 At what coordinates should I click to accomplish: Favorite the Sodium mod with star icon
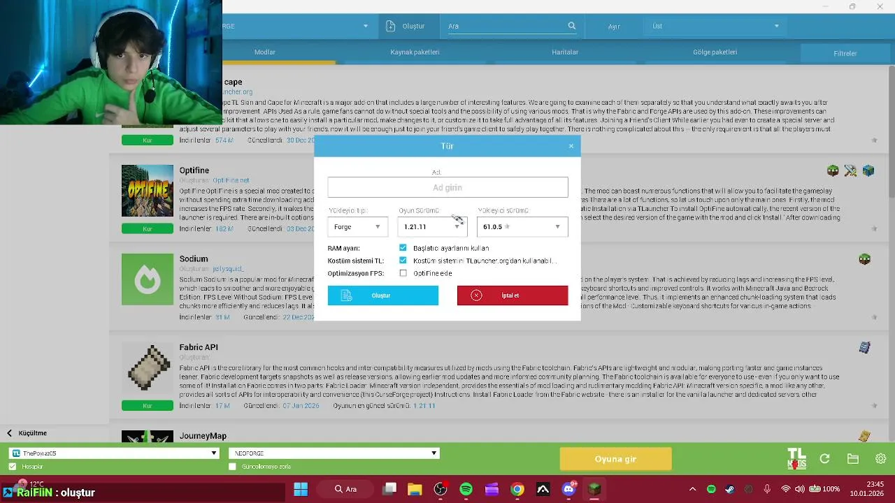pos(874,317)
